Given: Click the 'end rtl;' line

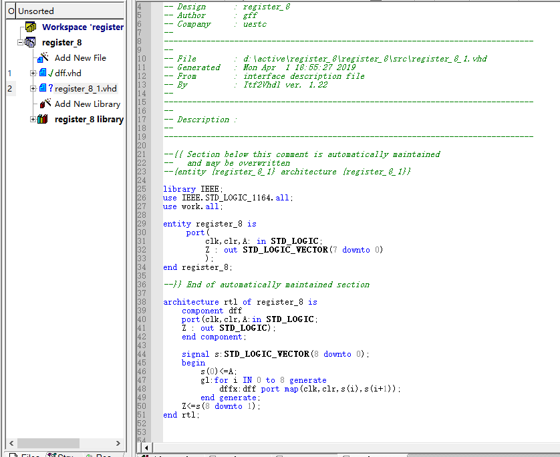Looking at the screenshot, I should (181, 415).
